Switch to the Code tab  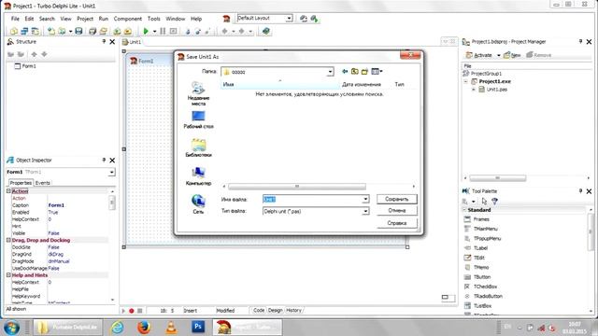(x=259, y=311)
